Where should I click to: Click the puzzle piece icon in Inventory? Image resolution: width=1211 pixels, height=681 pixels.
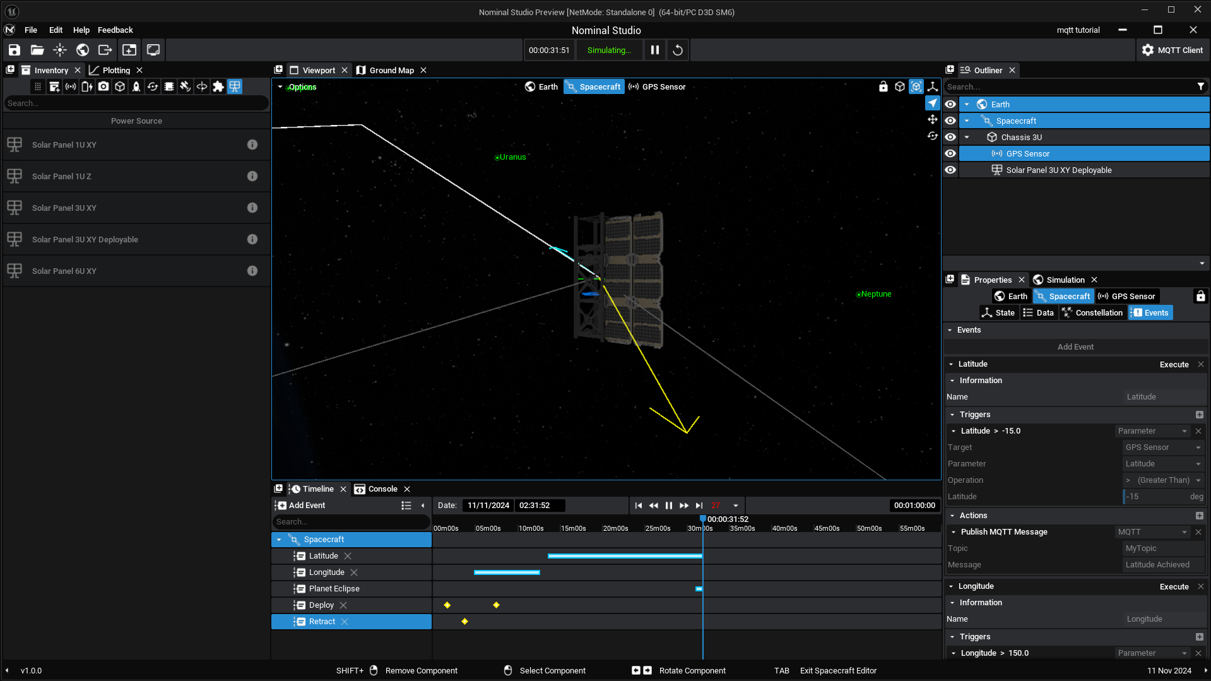click(218, 86)
